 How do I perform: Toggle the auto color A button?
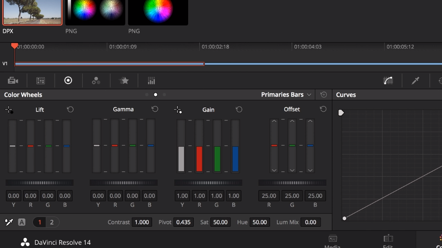click(x=22, y=222)
